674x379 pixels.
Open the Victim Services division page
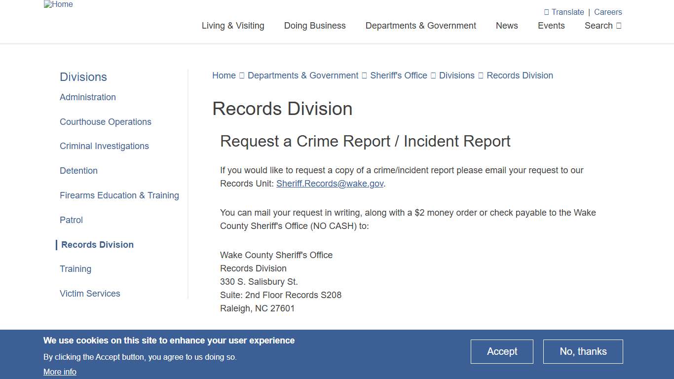click(90, 293)
